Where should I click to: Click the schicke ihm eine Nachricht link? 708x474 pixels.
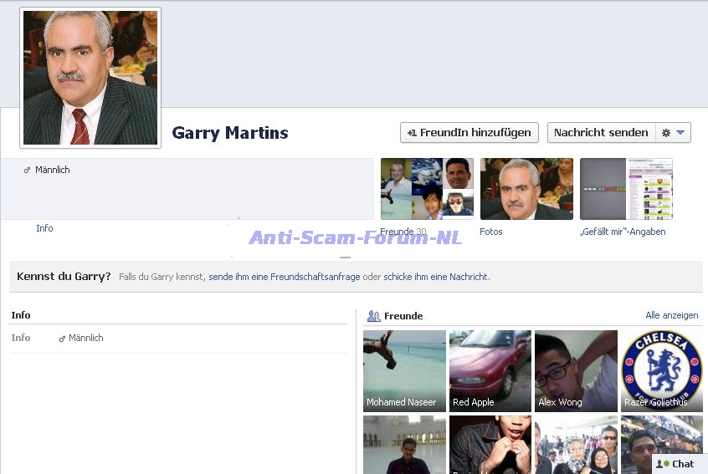[436, 277]
